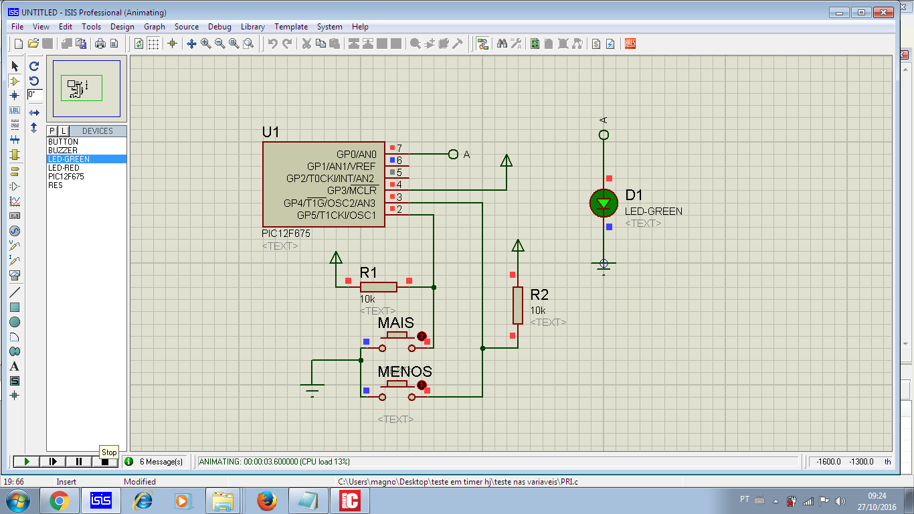Screen dimensions: 914x514
Task: Open the File menu
Action: coord(17,27)
